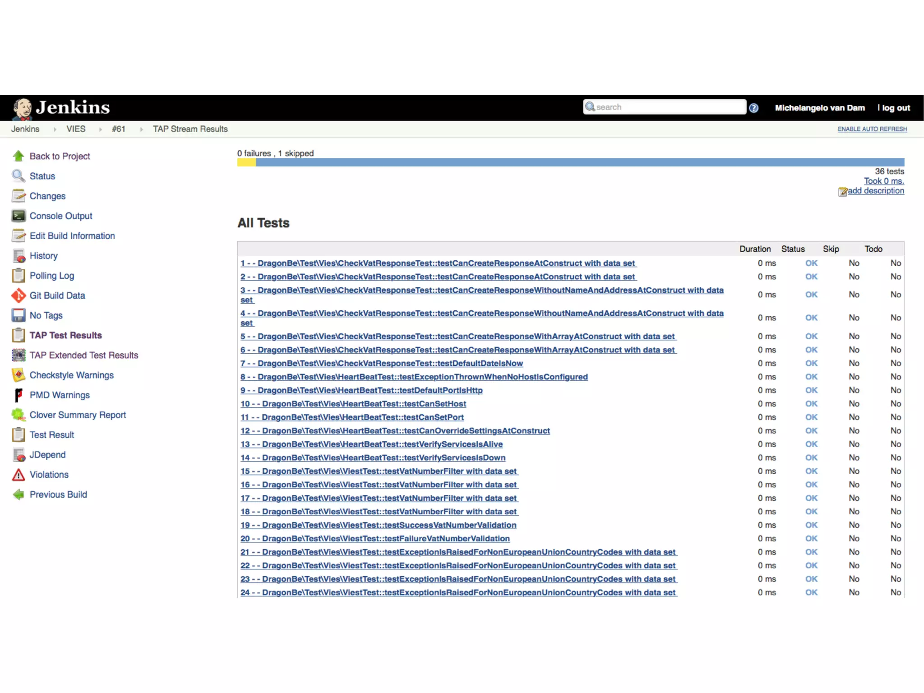Viewport: 924px width, 693px height.
Task: Click the Previous Build arrow icon
Action: point(18,494)
